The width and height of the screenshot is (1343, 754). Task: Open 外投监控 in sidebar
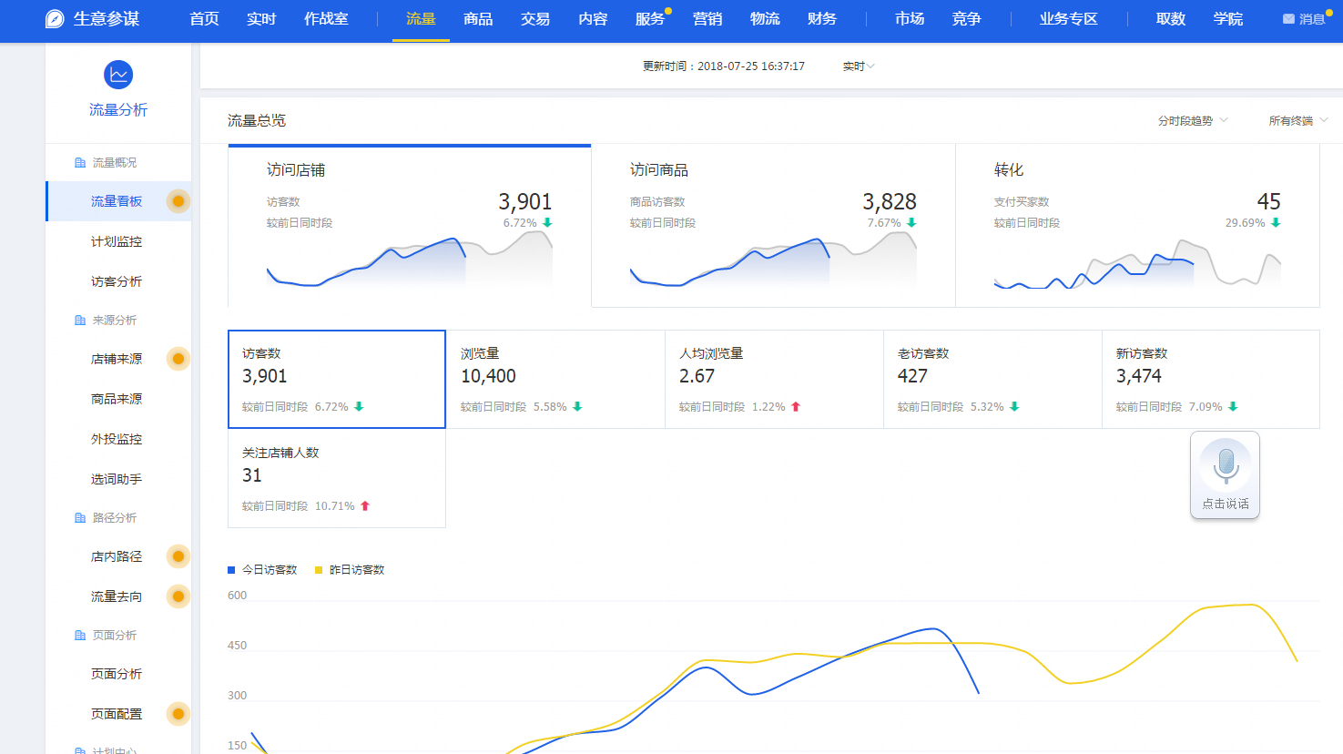point(118,439)
